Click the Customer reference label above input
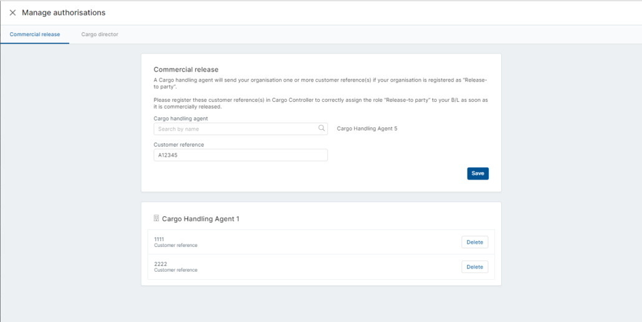This screenshot has height=322, width=642. (x=178, y=144)
